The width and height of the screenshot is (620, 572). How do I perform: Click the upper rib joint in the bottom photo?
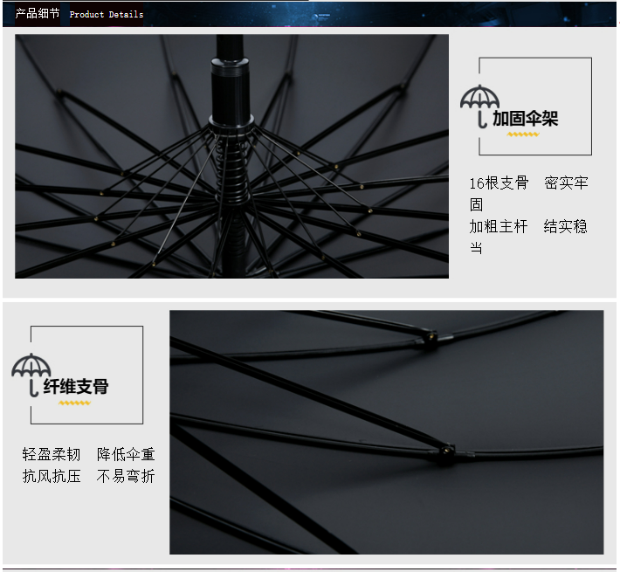[x=427, y=339]
